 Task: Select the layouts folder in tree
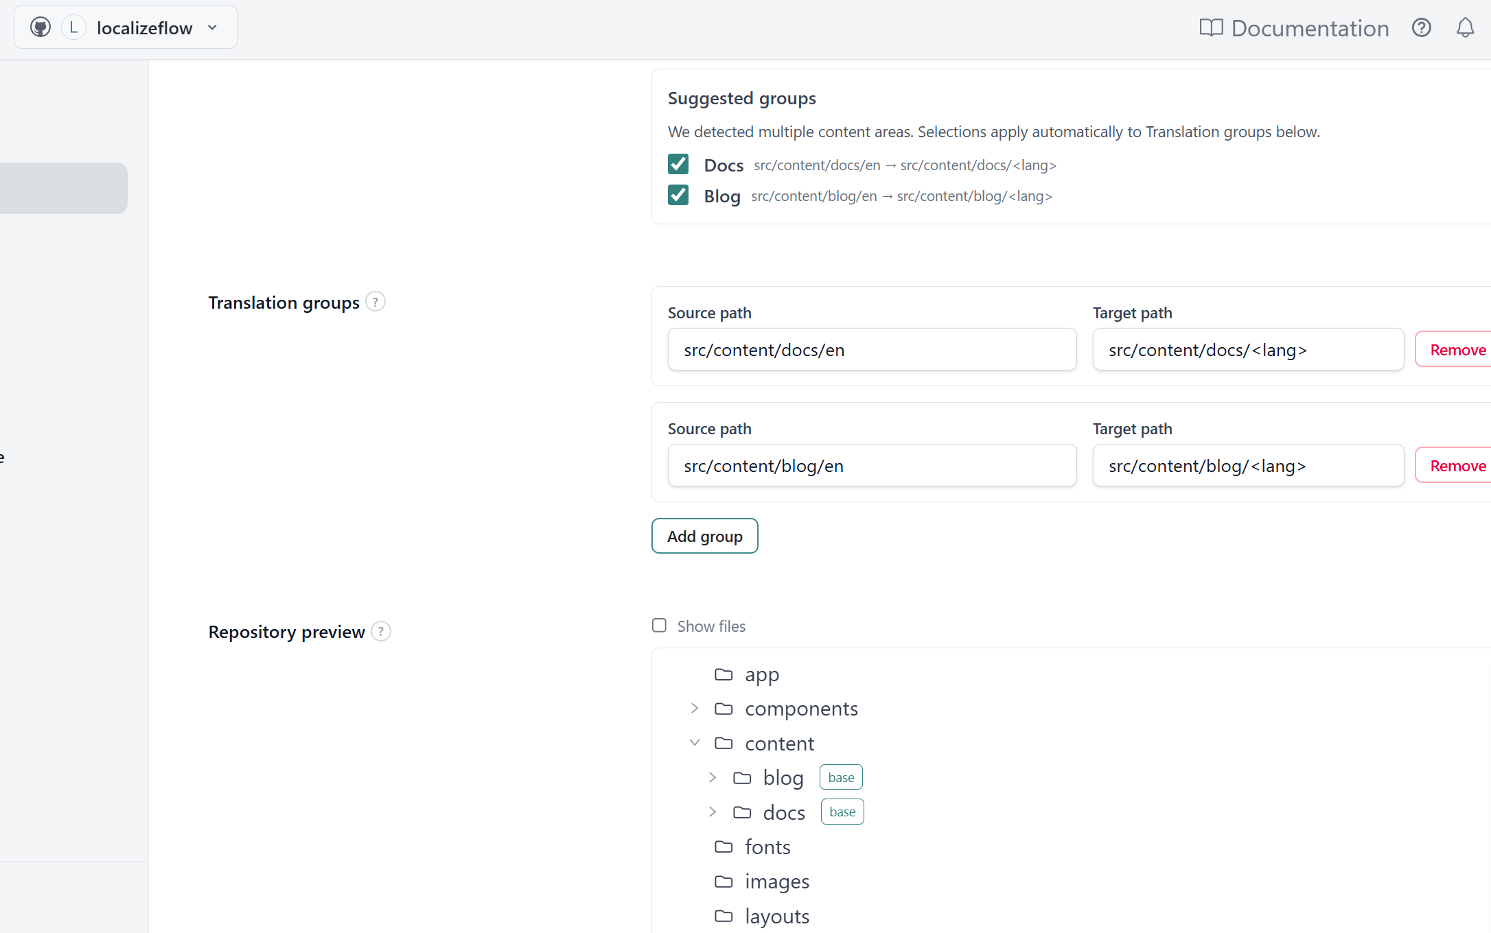(776, 916)
